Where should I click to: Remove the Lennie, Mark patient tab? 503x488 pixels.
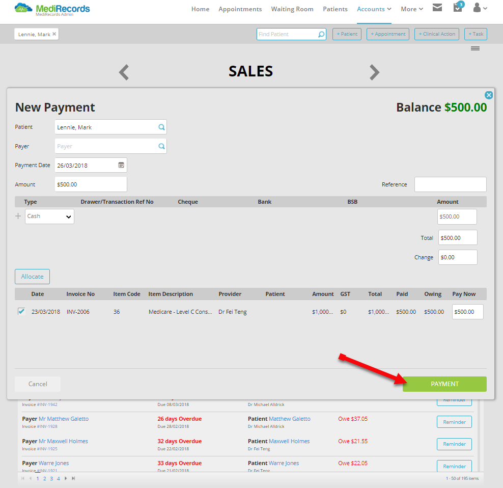54,34
